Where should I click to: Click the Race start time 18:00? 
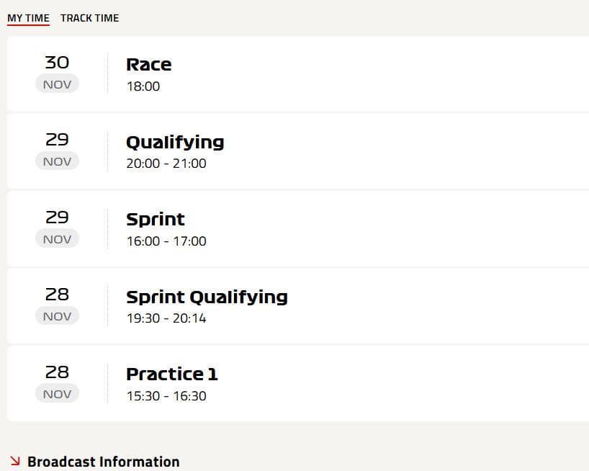pyautogui.click(x=143, y=86)
